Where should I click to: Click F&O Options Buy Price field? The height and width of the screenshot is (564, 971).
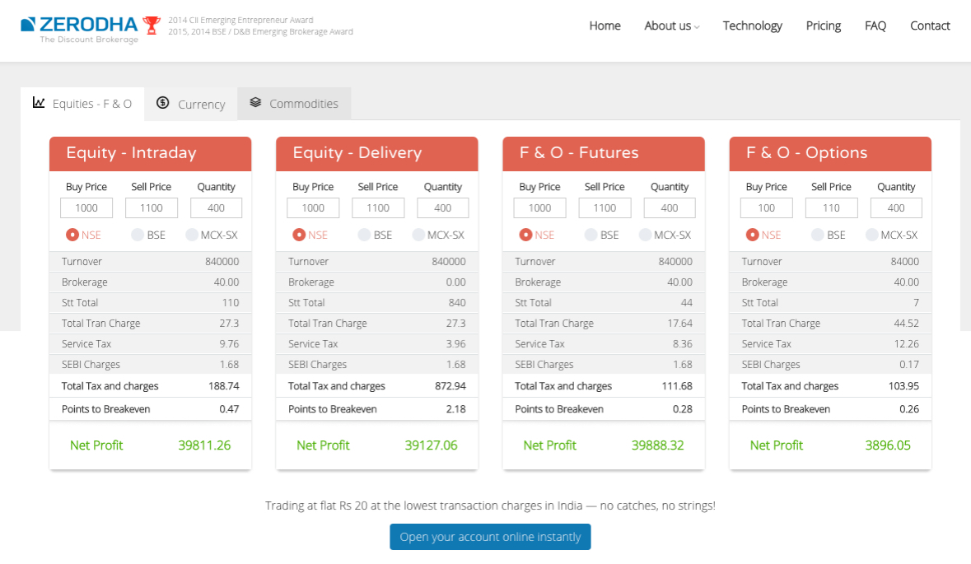766,208
